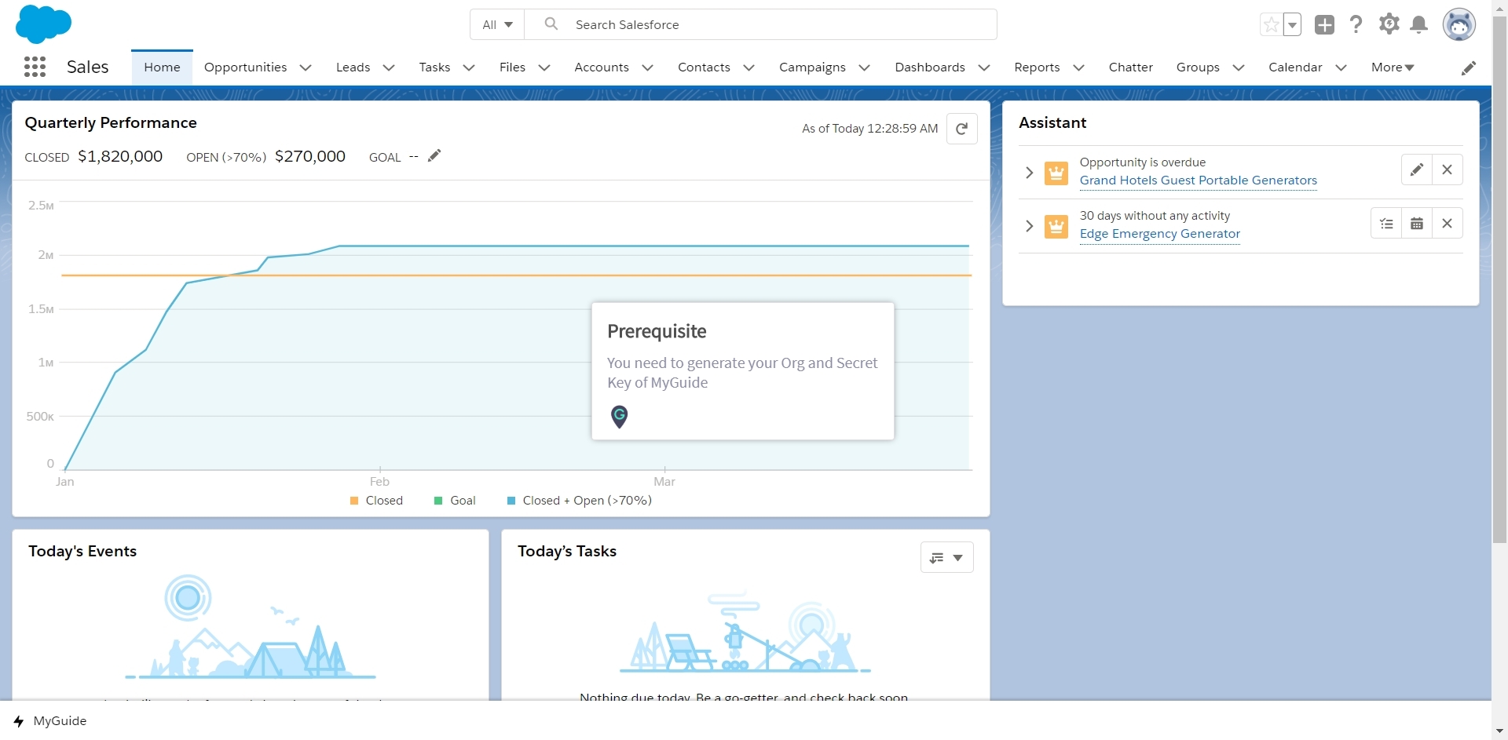Open the Setup gear icon
Image resolution: width=1508 pixels, height=740 pixels.
point(1389,24)
